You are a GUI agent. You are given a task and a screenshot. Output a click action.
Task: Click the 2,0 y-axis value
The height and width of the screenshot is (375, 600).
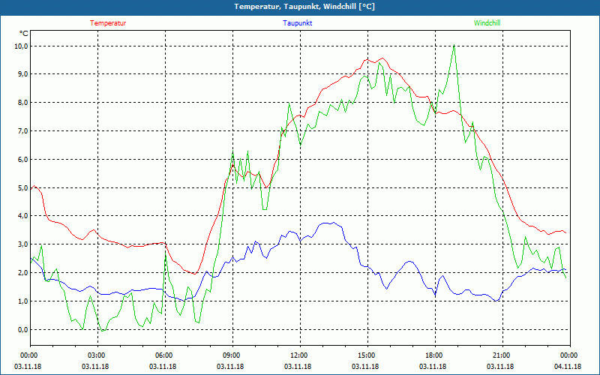point(23,273)
